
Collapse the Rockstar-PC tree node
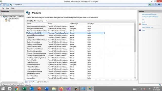[2, 17]
